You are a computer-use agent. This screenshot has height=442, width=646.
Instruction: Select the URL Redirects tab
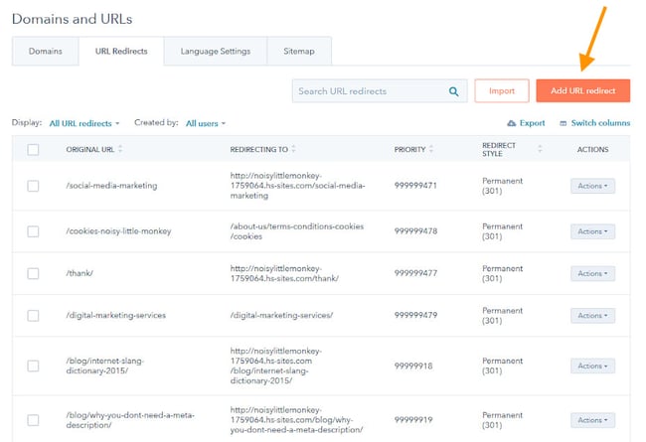point(121,51)
